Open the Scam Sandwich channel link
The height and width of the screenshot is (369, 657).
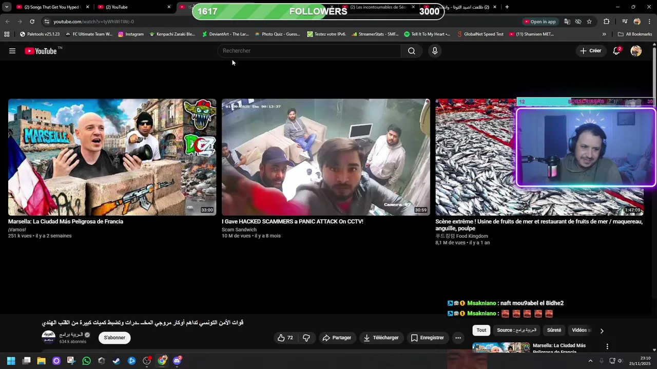tap(239, 230)
